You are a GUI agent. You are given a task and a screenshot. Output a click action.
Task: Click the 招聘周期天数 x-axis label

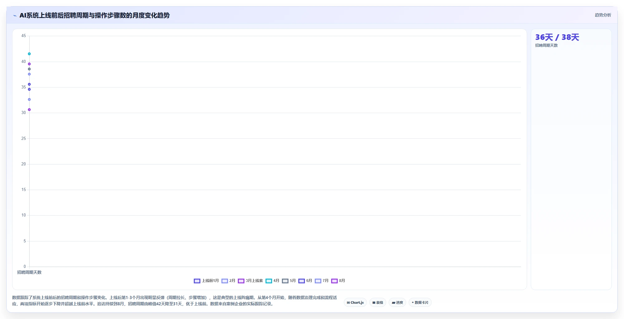pyautogui.click(x=29, y=272)
